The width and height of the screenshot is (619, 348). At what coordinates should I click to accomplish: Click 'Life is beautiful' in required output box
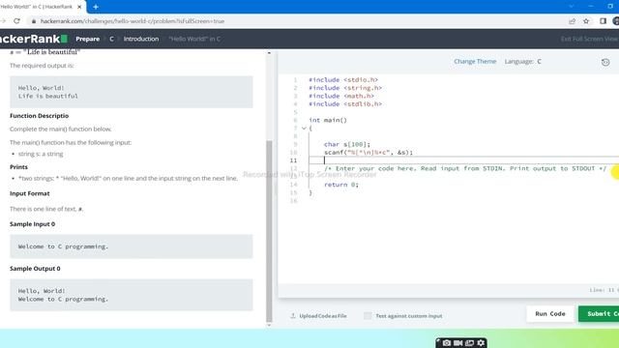click(48, 97)
